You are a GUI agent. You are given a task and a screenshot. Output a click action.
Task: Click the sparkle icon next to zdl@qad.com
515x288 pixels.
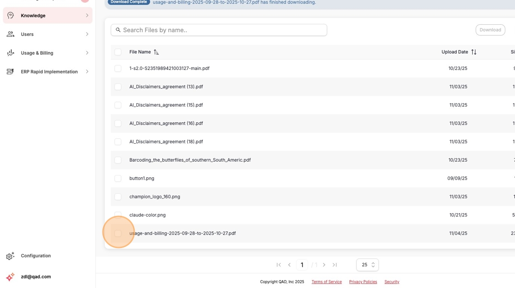pos(9,277)
